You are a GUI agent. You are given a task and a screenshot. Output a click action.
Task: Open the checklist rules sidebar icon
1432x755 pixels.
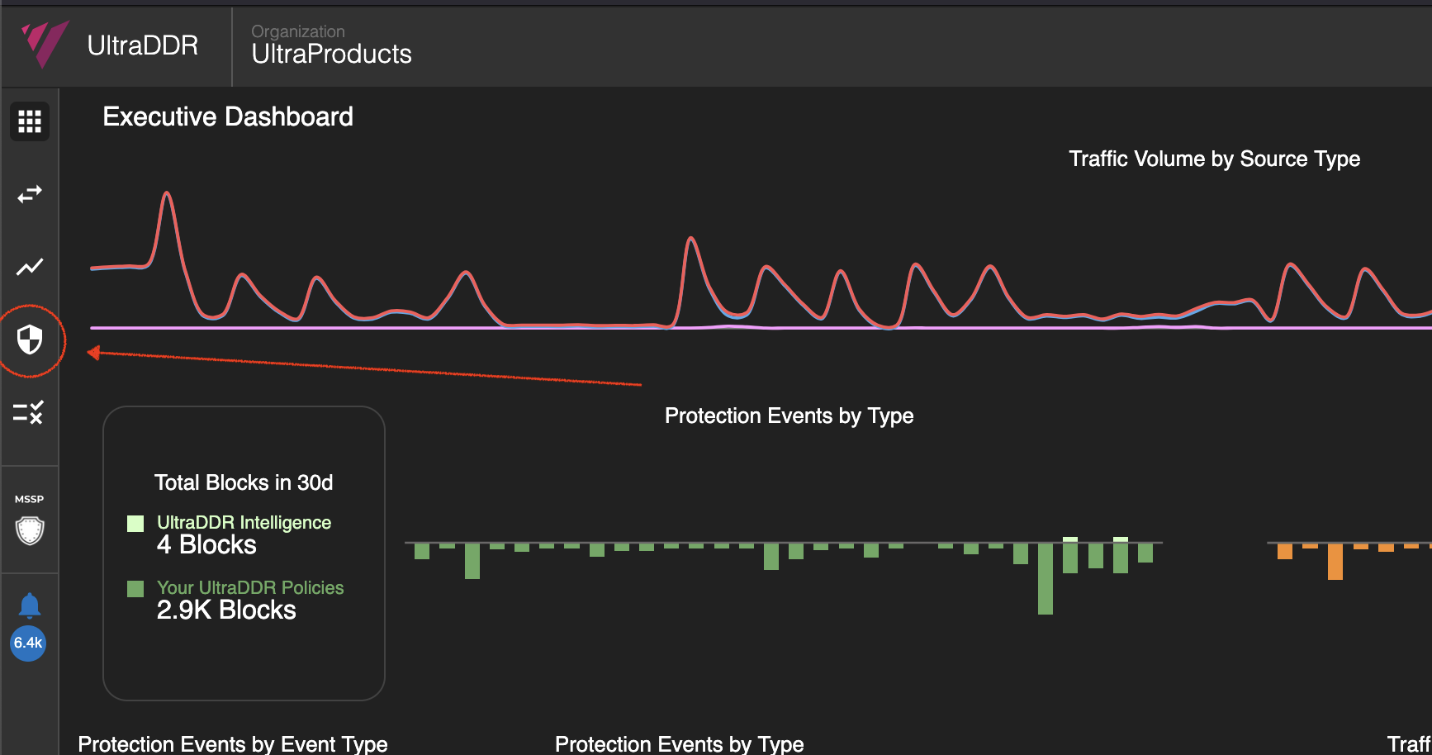(29, 412)
